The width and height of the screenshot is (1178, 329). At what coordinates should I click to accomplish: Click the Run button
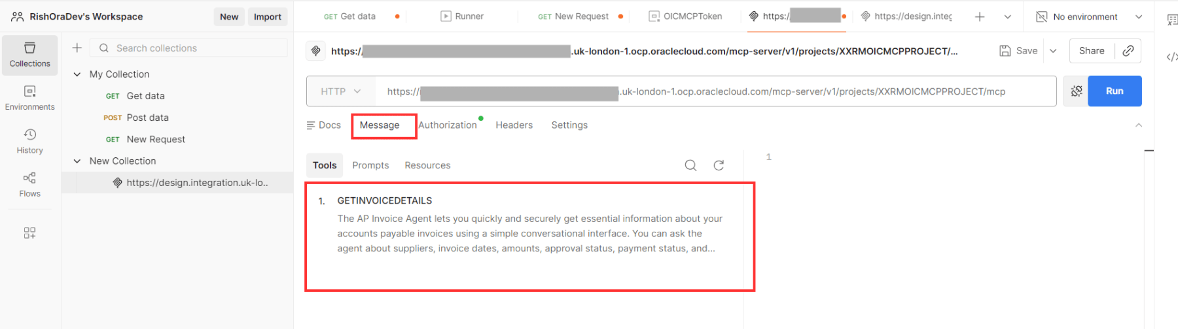[x=1114, y=91]
